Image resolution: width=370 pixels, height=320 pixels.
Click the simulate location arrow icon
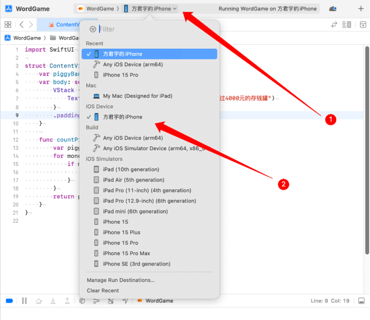(125, 301)
